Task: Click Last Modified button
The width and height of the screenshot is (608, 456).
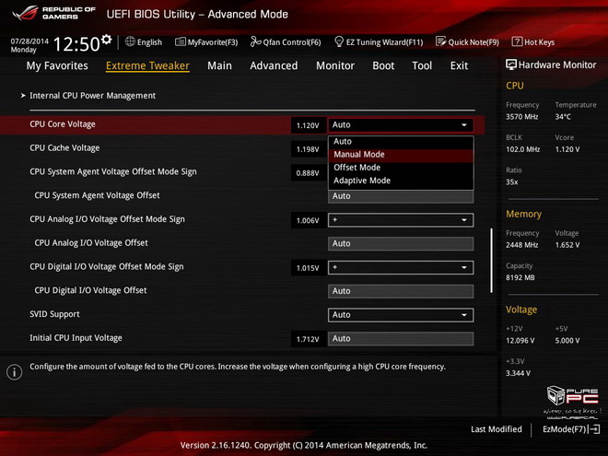Action: coord(497,429)
